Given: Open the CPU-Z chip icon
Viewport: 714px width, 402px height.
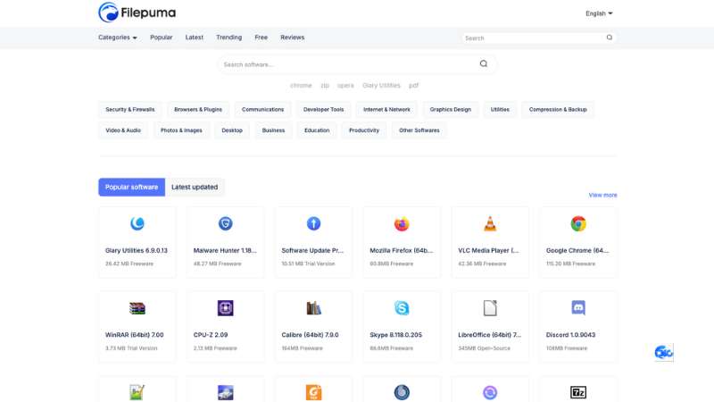Looking at the screenshot, I should (x=226, y=308).
